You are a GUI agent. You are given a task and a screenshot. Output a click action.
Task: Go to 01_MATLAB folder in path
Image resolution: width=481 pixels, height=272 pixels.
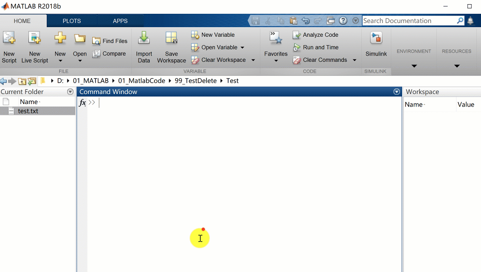91,81
